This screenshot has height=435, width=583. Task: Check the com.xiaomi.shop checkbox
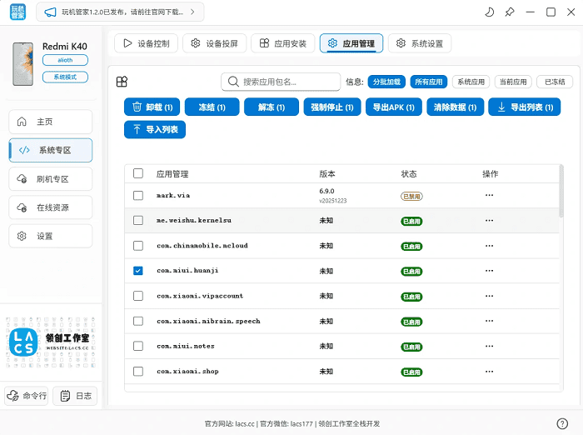(x=138, y=372)
